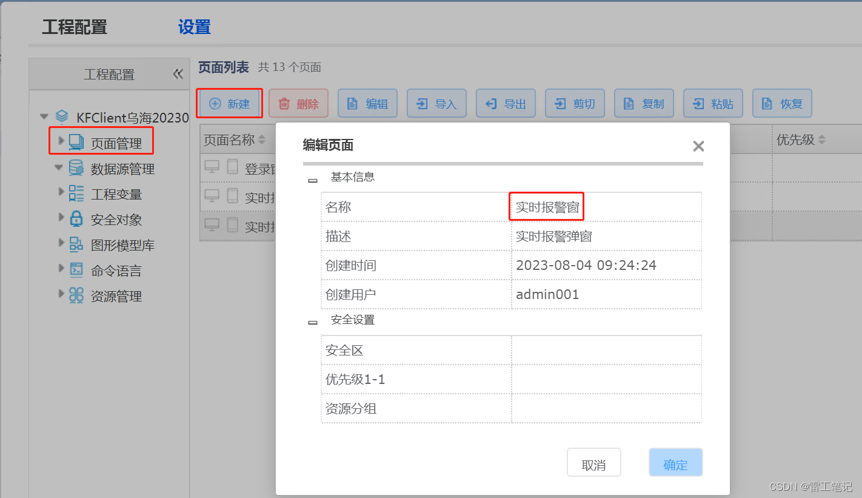Expand the 安全对象 tree node
862x498 pixels.
(x=61, y=217)
